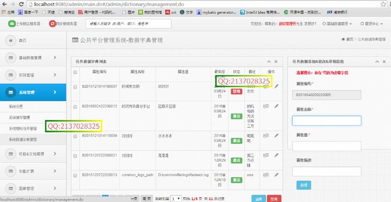Check the box for row B2015121014100007

75,87
